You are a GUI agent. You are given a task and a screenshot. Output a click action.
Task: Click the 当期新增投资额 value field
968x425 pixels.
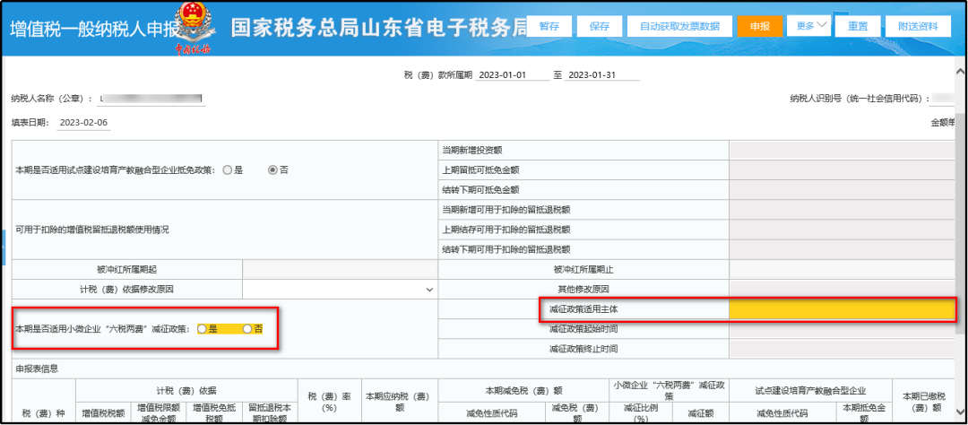(842, 150)
